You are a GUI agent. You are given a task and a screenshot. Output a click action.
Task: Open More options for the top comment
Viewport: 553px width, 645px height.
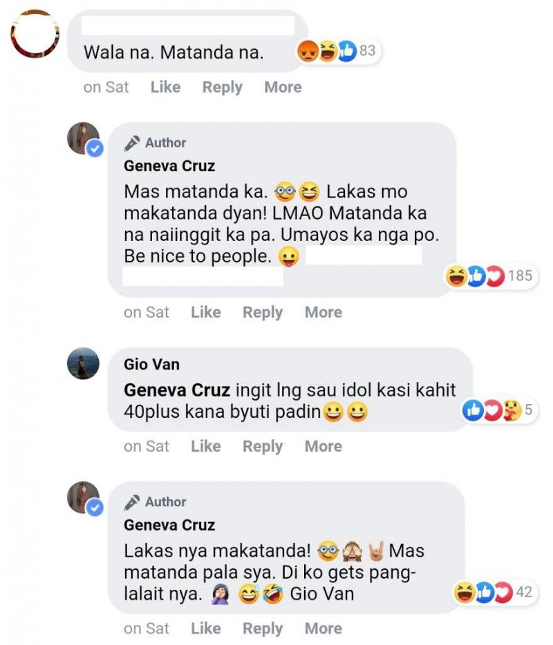coord(283,87)
